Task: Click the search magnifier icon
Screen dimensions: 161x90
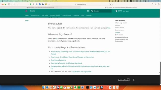Action: [x=92, y=11]
